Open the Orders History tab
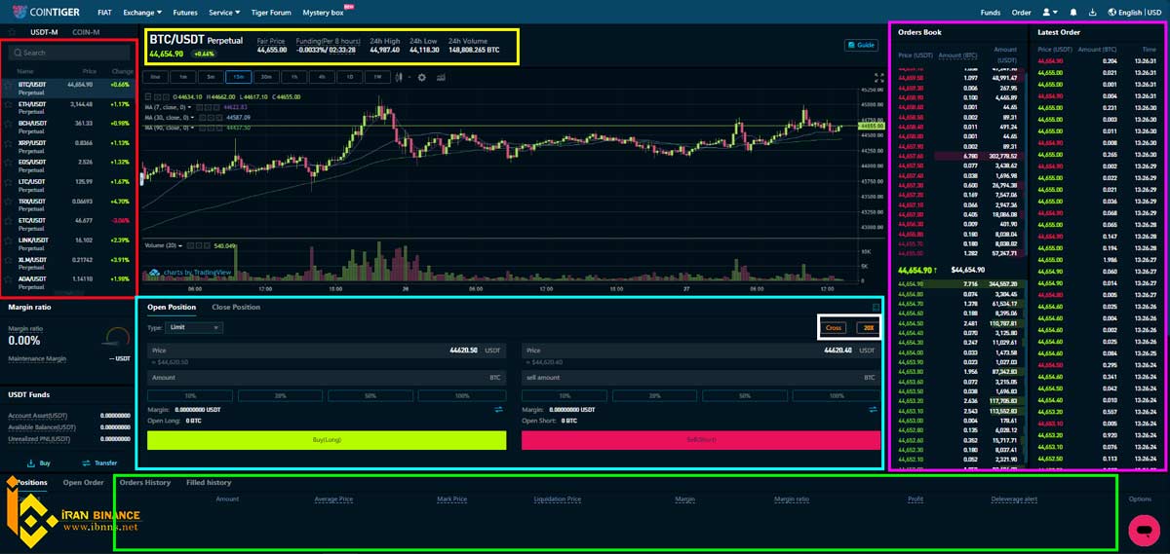The width and height of the screenshot is (1170, 554). (144, 483)
